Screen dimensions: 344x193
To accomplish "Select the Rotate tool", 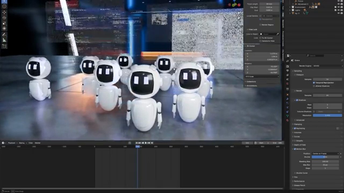I will tap(4, 18).
